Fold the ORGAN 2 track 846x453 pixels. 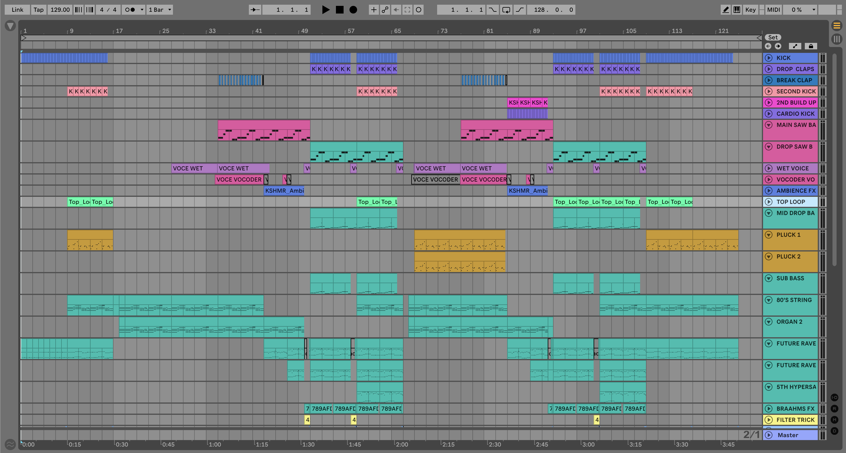coord(769,321)
